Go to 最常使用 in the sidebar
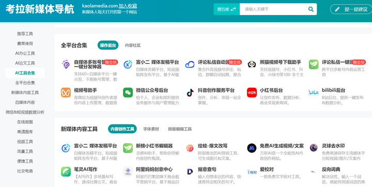372x187 pixels. 25,43
